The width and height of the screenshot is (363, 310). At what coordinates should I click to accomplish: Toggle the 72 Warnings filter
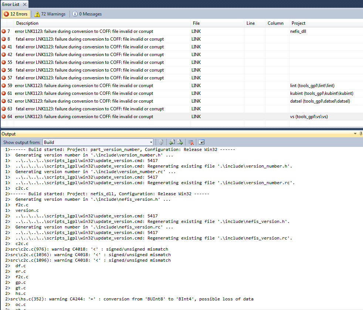[x=50, y=14]
